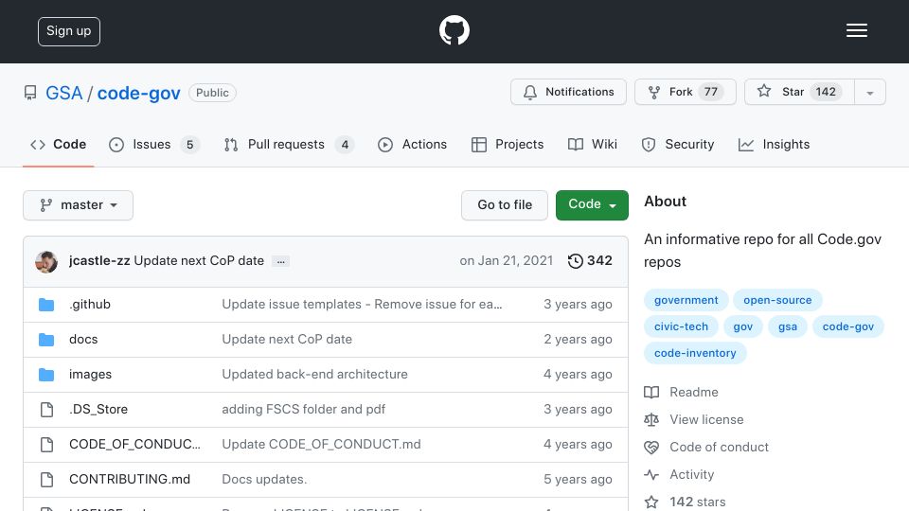Open the 'Update issue templates' commit message
The height and width of the screenshot is (511, 909).
(x=363, y=304)
